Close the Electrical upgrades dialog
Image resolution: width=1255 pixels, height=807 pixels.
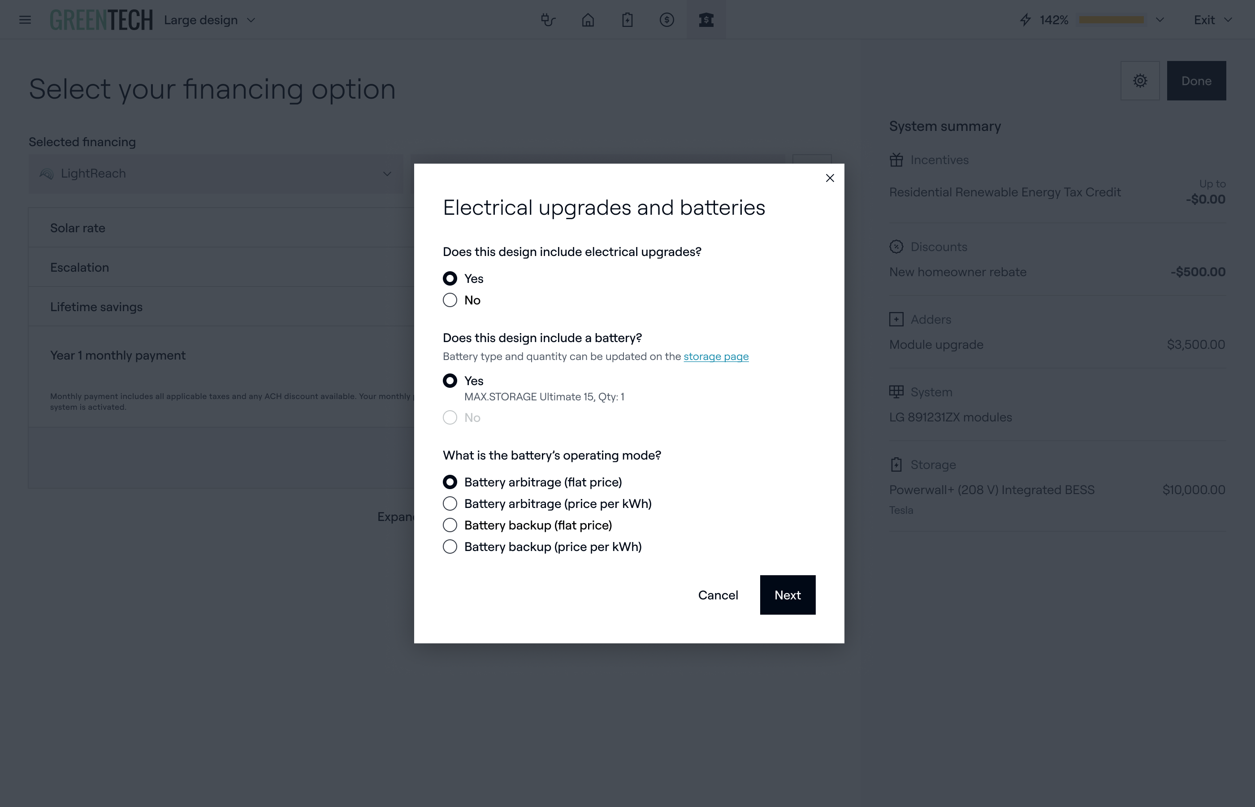(830, 178)
